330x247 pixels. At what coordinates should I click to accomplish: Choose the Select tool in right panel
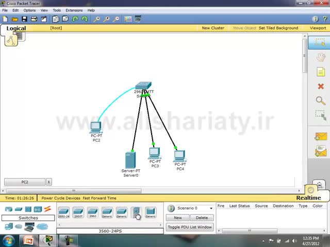pyautogui.click(x=320, y=43)
